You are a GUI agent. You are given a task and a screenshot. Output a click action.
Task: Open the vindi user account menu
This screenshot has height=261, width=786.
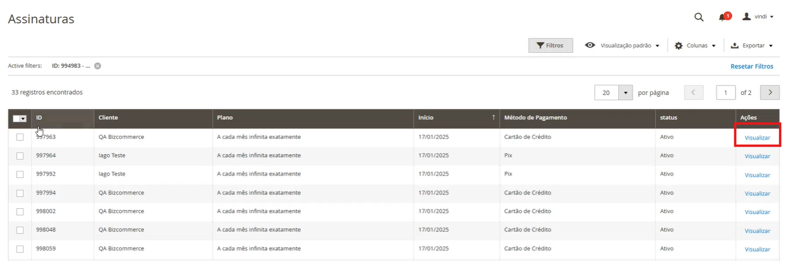[758, 17]
